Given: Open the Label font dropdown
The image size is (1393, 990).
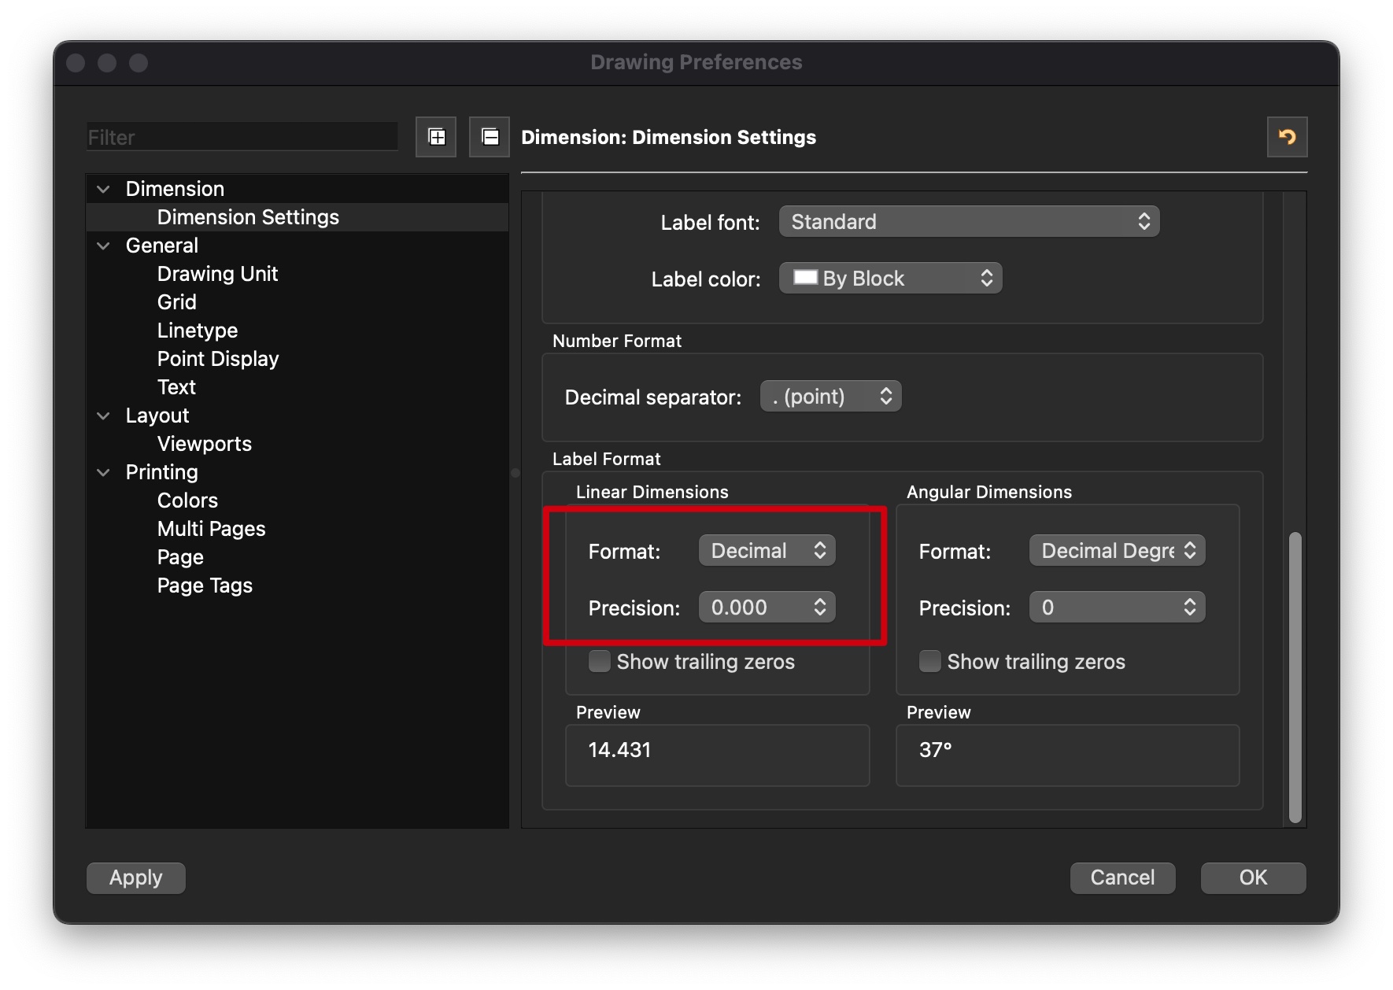Looking at the screenshot, I should 969,222.
